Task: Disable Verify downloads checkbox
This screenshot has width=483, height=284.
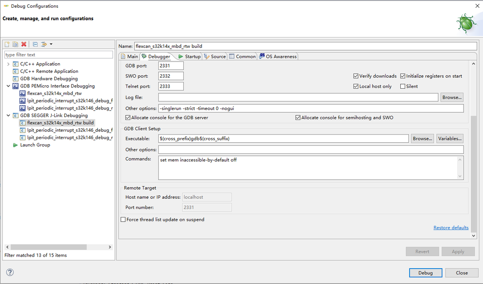Action: tap(356, 76)
